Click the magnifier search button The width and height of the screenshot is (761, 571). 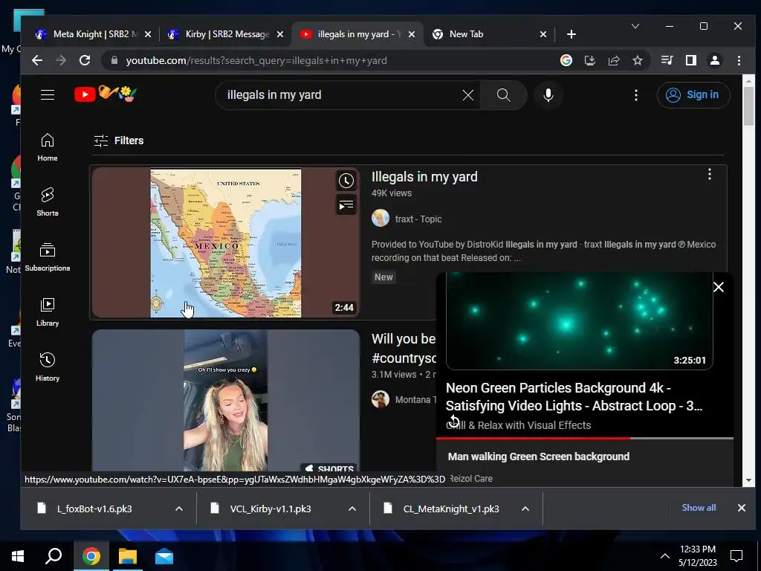point(503,95)
